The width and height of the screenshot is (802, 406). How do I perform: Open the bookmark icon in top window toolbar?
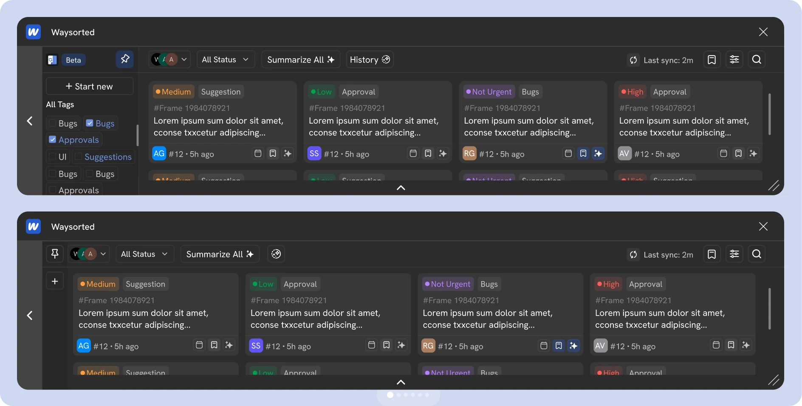coord(712,59)
